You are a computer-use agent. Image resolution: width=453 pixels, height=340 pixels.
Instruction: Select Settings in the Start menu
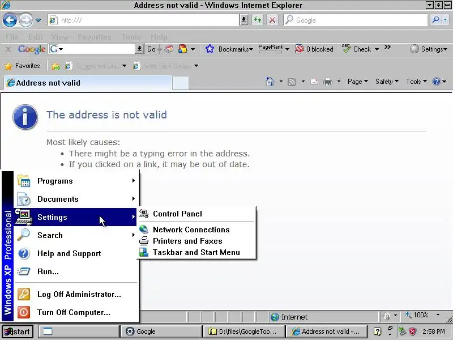(x=75, y=217)
